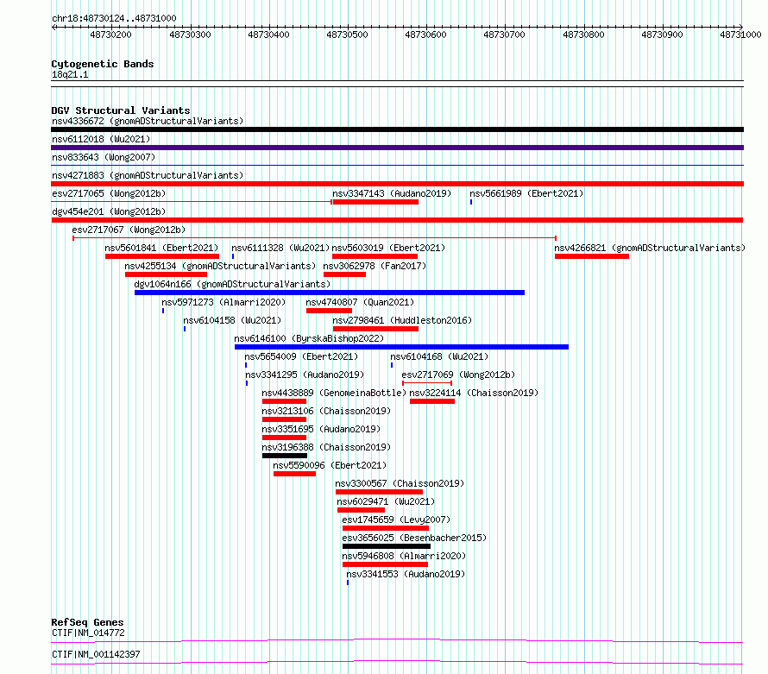Viewport: 768px width, 674px height.
Task: Open dgv454e201 (Wong2012b) variant
Action: pos(109,211)
